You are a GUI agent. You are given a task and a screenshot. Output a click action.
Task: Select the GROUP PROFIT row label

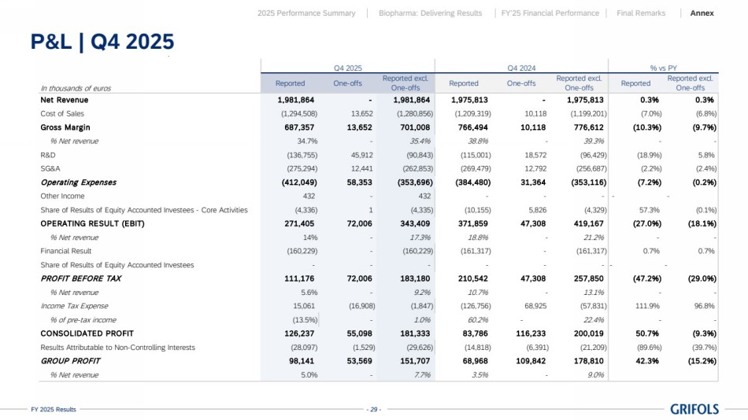pos(70,361)
